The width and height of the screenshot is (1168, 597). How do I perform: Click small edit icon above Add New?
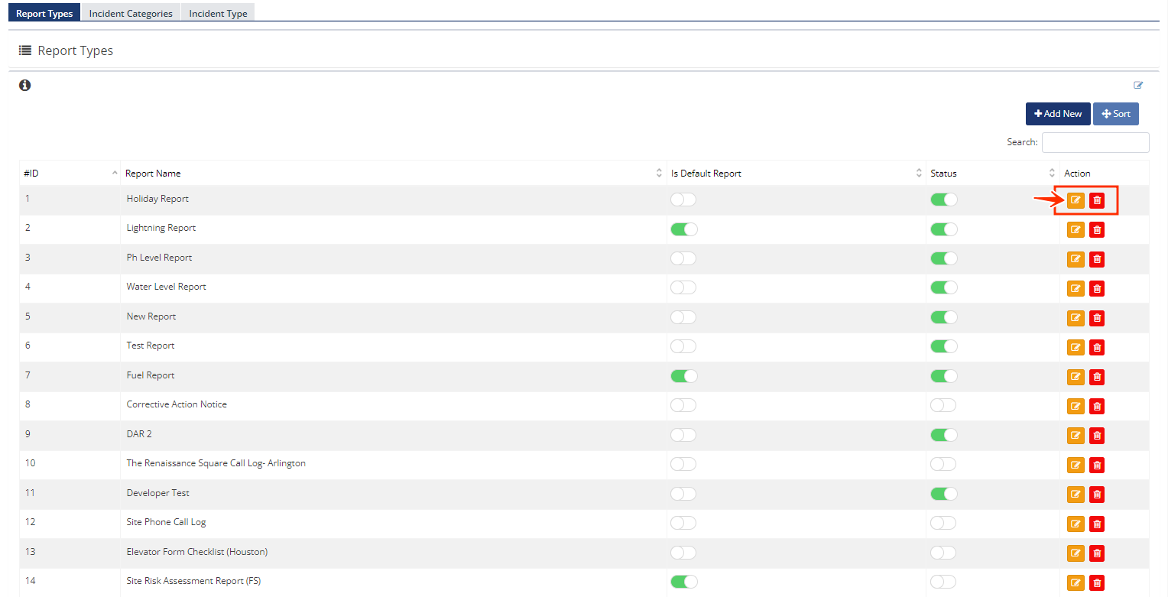[1138, 86]
